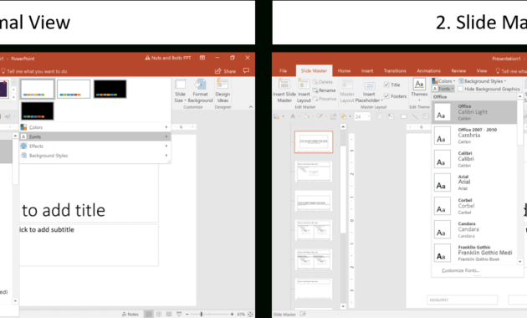Screen dimensions: 527x318
Task: Click the zoom slider handle
Action: pos(202,315)
